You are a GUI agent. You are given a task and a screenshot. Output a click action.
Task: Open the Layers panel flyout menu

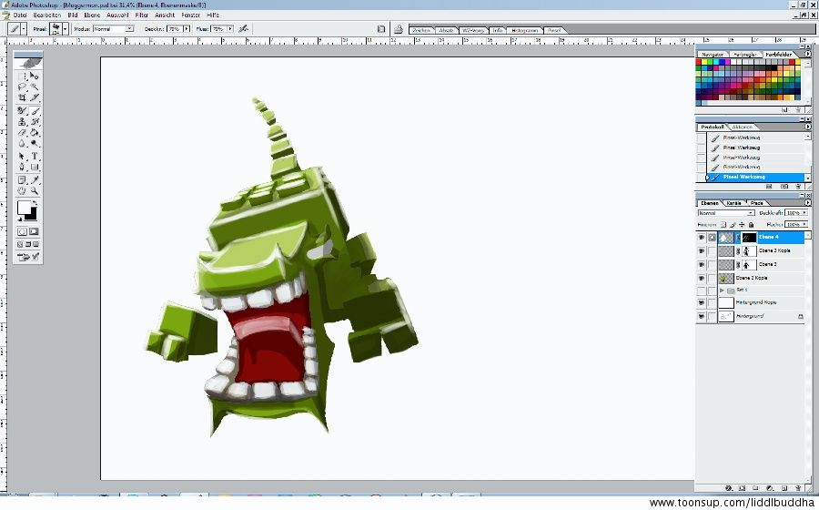pos(807,203)
